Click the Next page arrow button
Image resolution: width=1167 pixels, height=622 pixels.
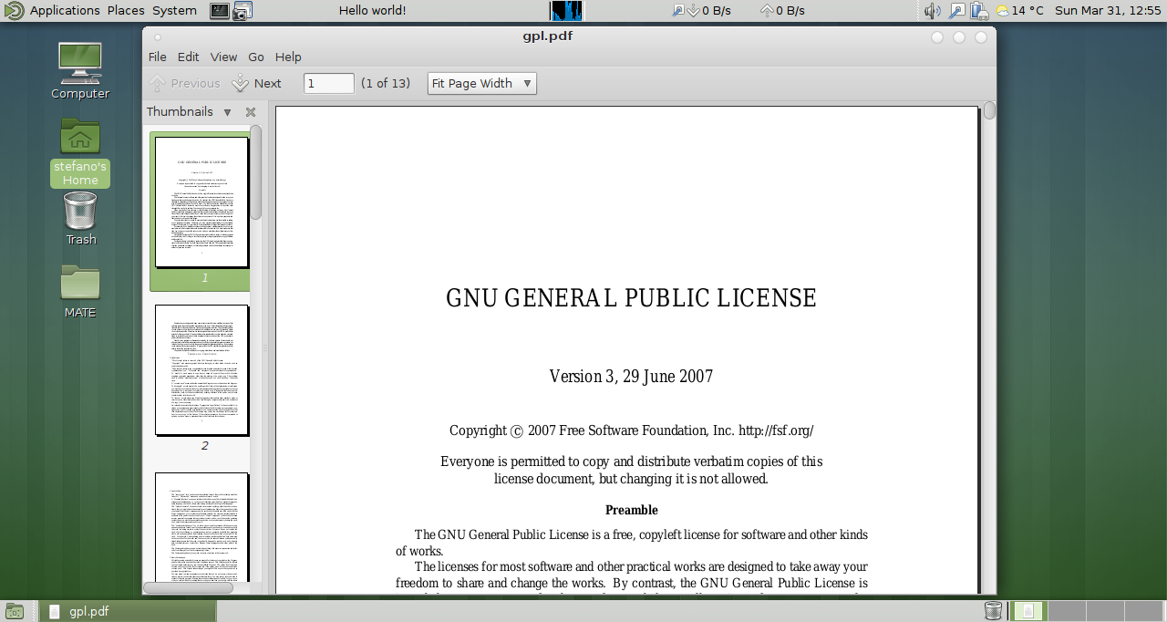pos(256,83)
